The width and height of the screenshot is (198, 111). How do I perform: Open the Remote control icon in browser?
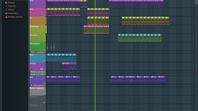[x=6, y=17]
